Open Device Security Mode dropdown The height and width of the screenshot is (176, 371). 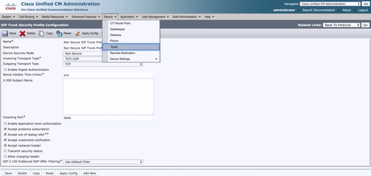pos(83,53)
